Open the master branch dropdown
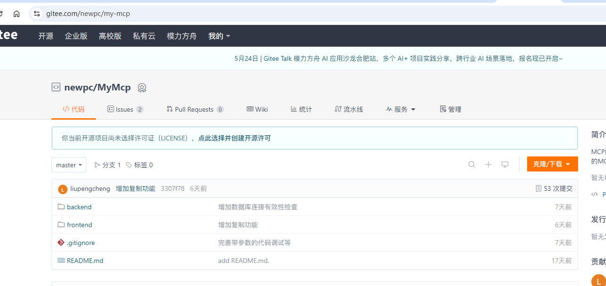Viewport: 606px width, 286px height. [69, 165]
